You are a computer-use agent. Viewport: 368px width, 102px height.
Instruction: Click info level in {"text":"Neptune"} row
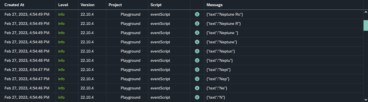pos(61,42)
